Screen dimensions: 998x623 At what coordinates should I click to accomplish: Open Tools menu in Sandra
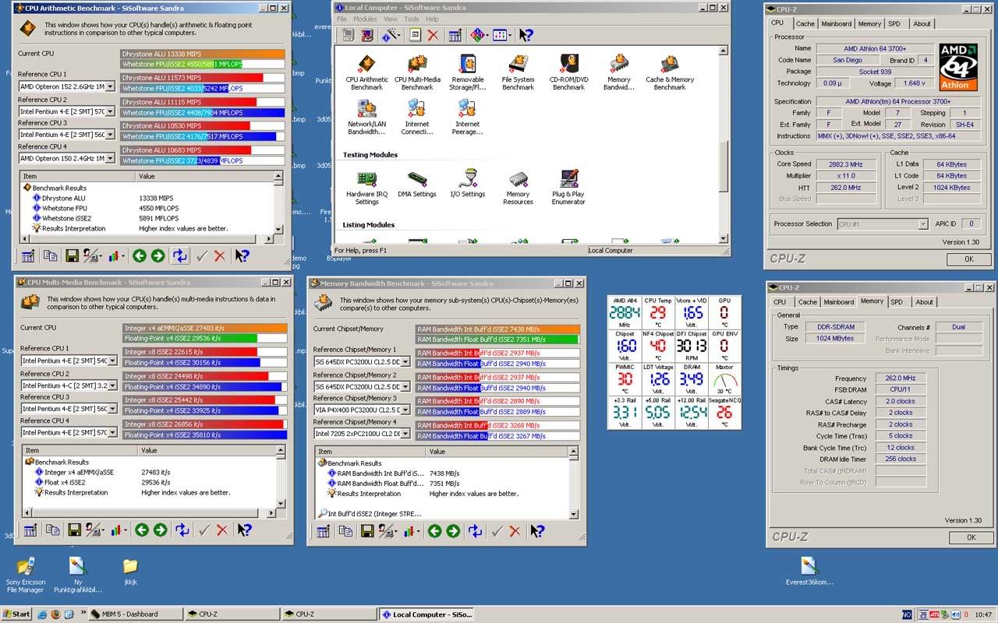(412, 19)
